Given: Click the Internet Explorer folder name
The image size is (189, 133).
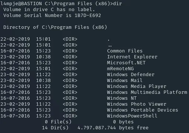Looking at the screenshot, I should 132,57.
